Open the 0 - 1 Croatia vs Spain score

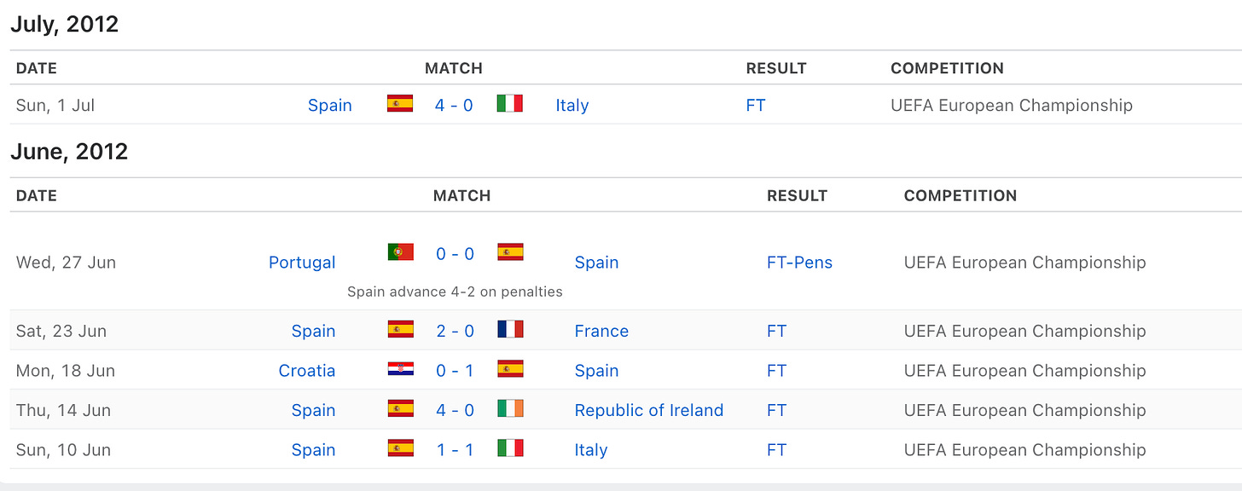455,371
